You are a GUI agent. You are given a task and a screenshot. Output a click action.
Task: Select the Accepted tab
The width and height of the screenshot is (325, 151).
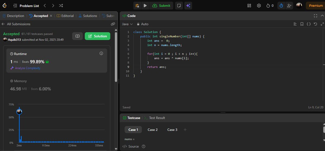click(38, 16)
